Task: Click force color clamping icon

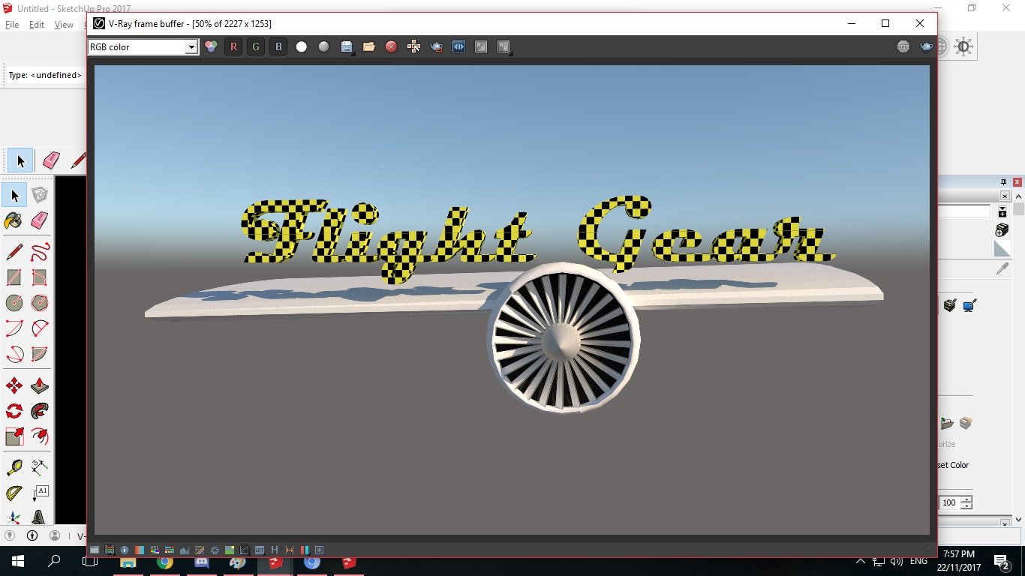Action: [x=110, y=550]
